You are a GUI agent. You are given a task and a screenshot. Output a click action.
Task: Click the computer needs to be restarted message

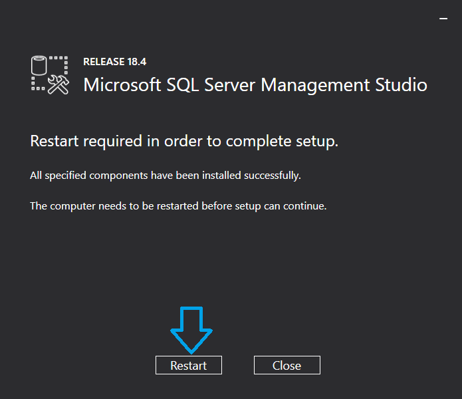[178, 206]
